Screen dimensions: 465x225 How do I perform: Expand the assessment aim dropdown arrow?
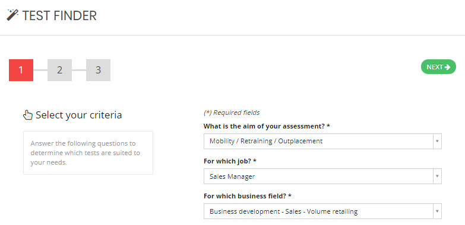click(x=437, y=141)
